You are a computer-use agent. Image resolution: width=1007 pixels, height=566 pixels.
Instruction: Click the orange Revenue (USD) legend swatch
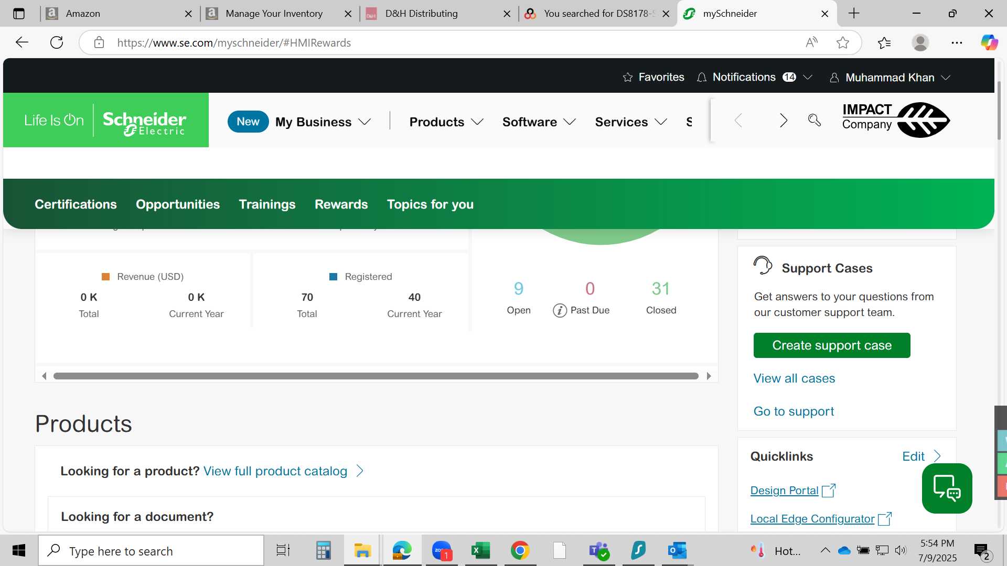105,277
